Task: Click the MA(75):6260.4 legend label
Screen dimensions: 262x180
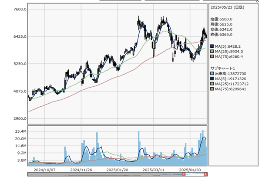Action: click(x=229, y=57)
